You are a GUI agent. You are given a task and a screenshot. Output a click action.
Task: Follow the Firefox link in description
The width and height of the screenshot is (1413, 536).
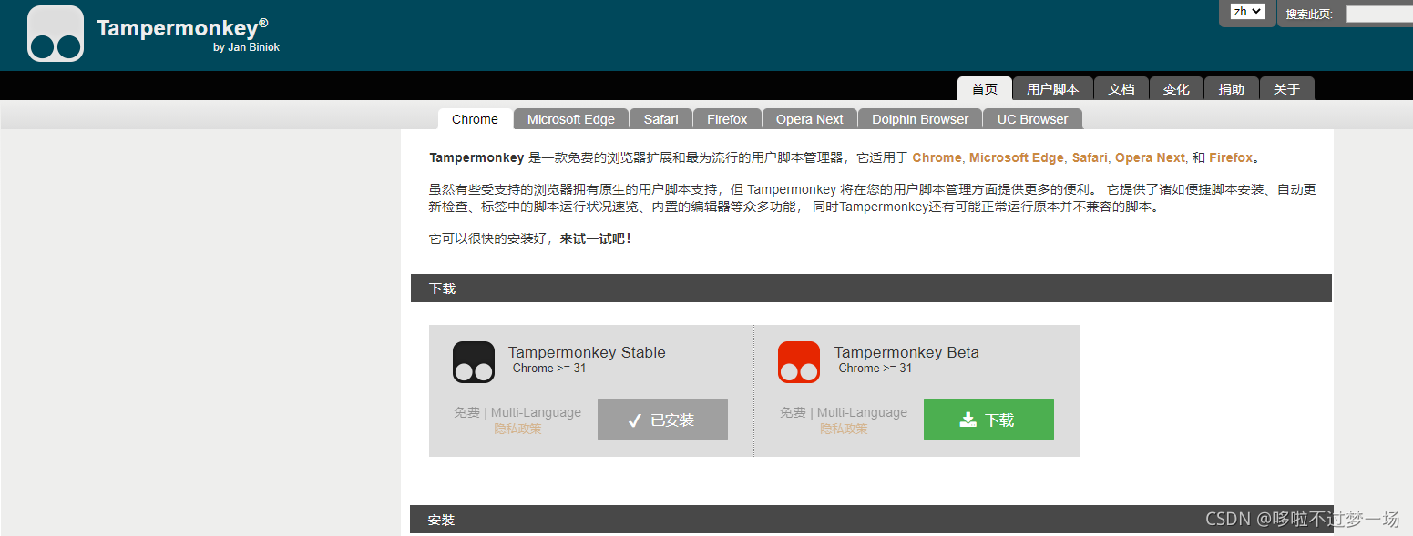click(1231, 157)
